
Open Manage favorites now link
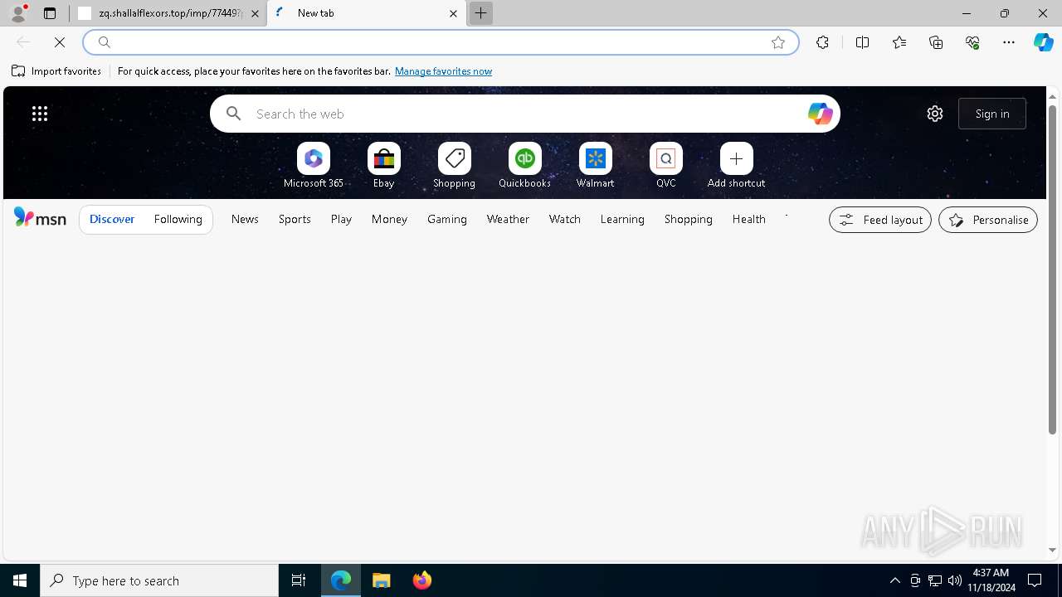443,71
